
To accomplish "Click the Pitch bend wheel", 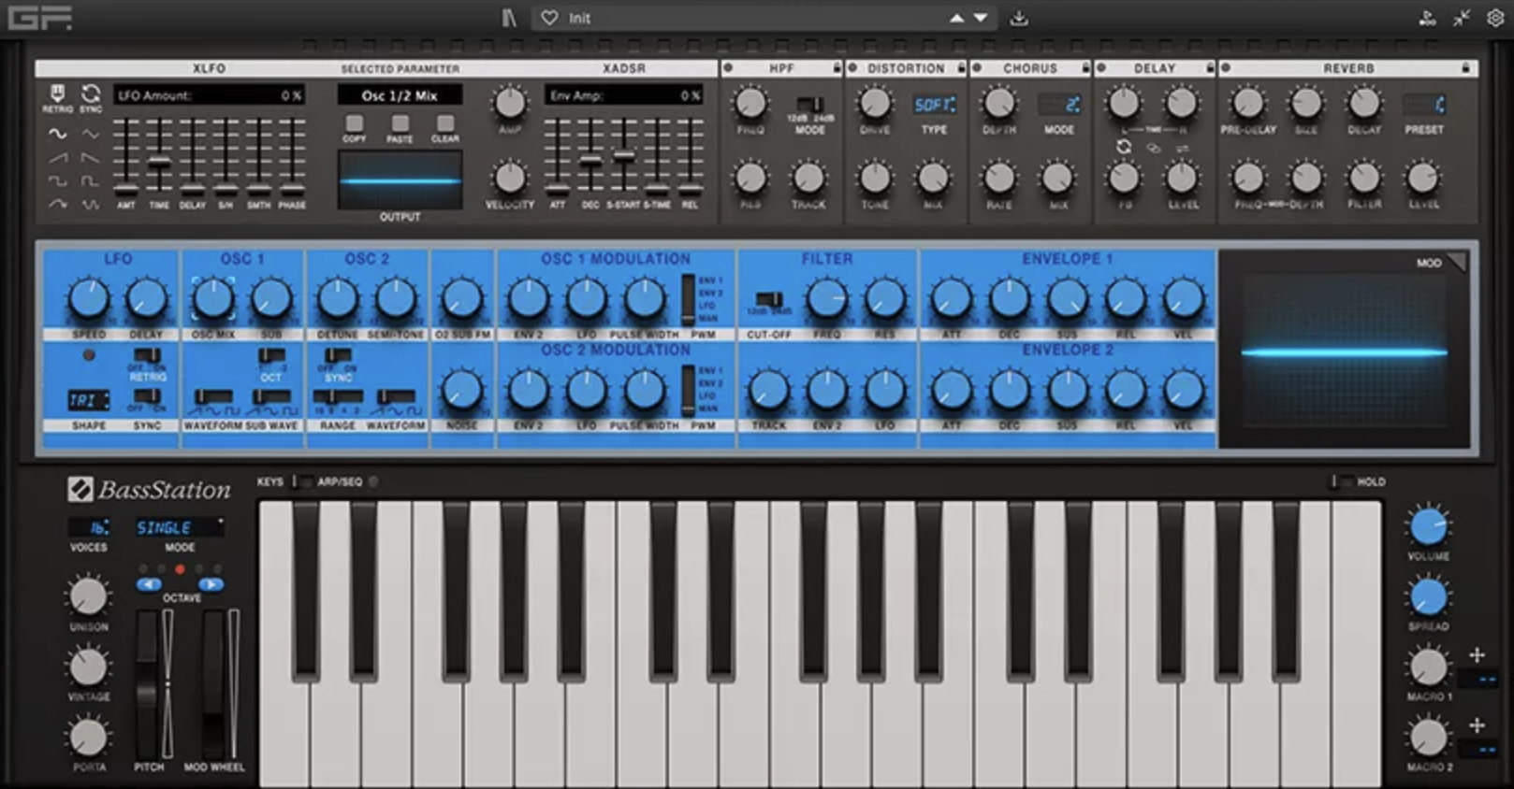I will [x=149, y=683].
